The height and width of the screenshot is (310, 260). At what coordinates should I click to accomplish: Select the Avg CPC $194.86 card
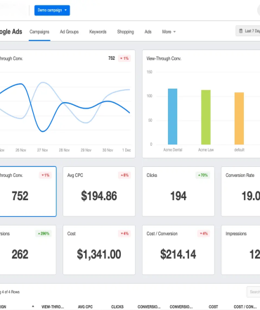click(x=99, y=192)
